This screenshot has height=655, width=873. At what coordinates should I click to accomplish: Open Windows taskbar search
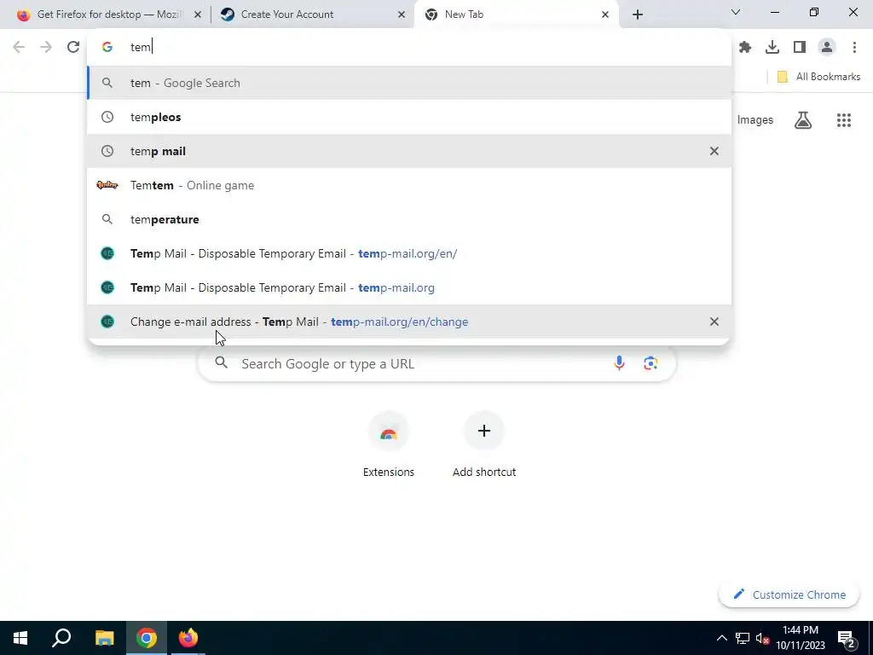pos(61,638)
